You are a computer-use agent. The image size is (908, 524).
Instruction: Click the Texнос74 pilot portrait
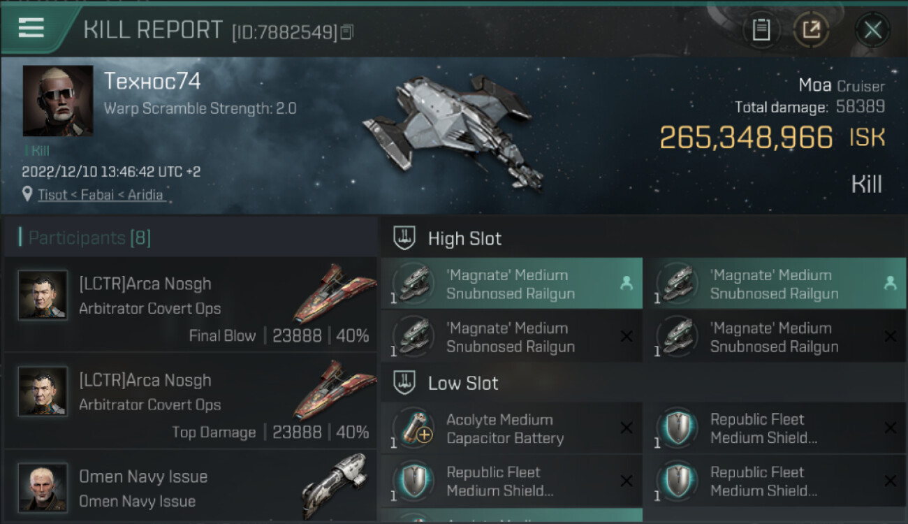point(57,101)
